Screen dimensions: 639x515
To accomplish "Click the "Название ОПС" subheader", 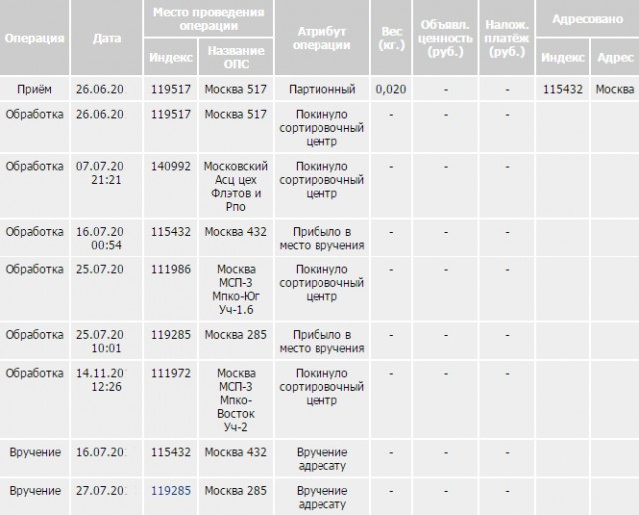I will [x=236, y=57].
